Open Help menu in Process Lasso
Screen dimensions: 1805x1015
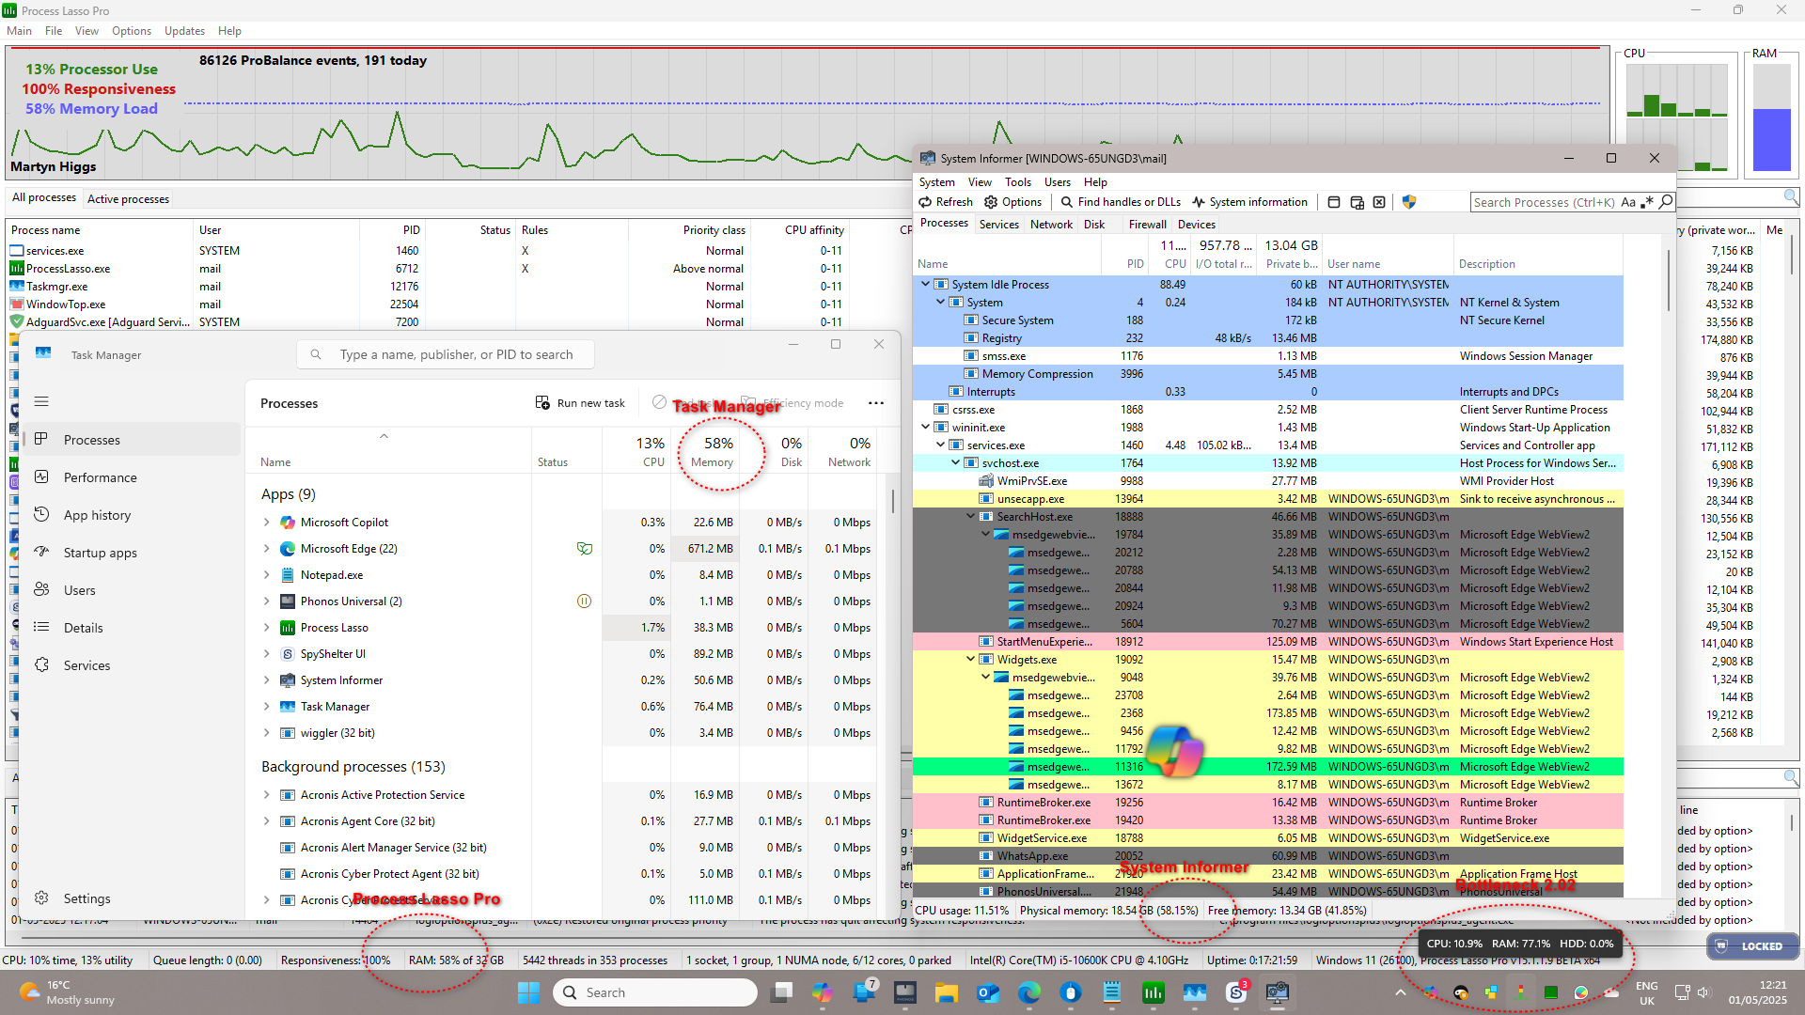pyautogui.click(x=229, y=31)
